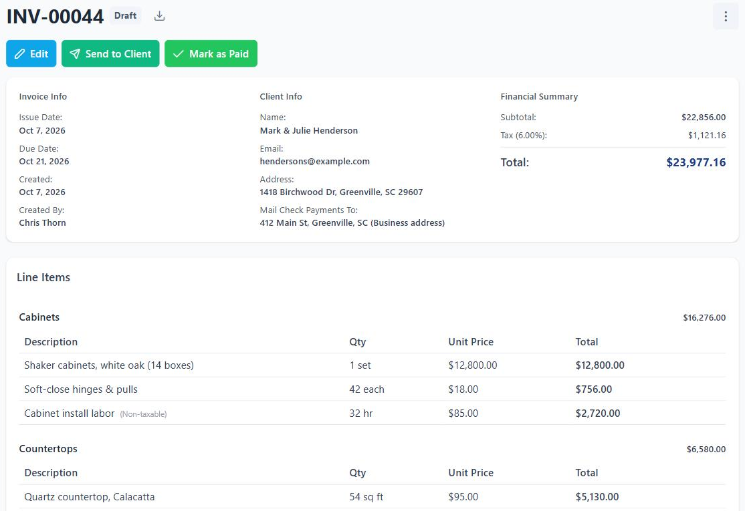
Task: Click the tax amount $1,121.16
Action: pos(707,135)
